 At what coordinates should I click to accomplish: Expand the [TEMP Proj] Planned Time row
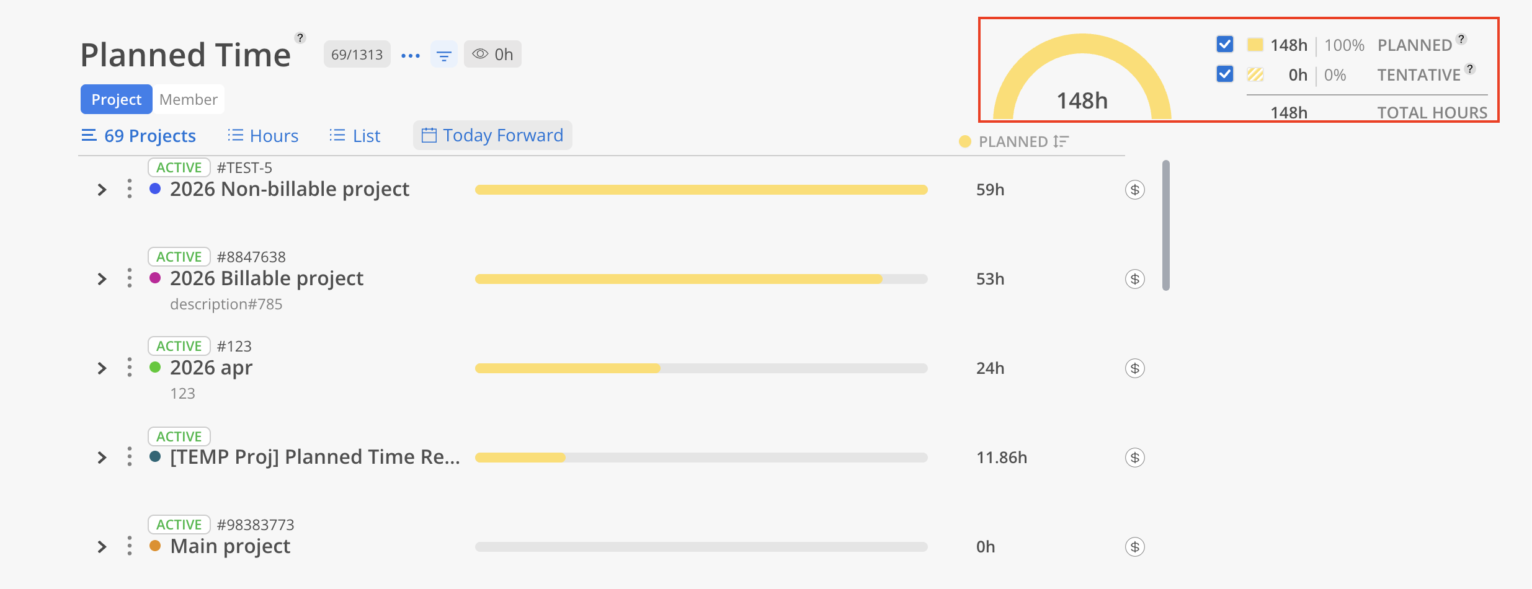click(102, 458)
